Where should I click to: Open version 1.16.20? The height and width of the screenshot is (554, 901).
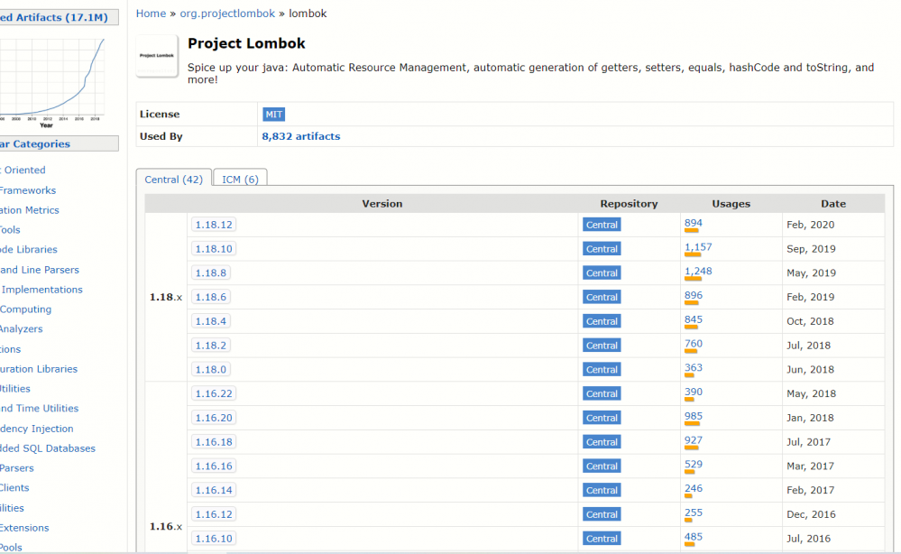[x=214, y=418]
